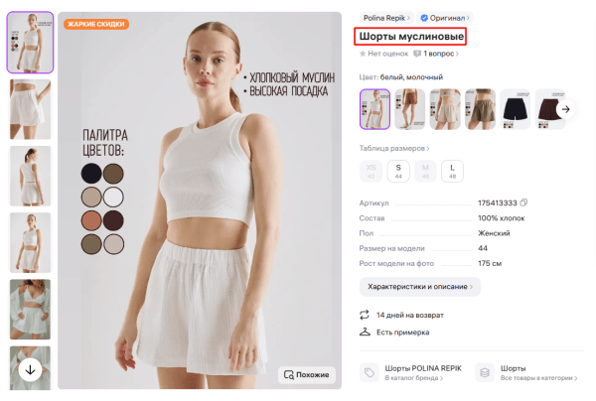Select size L (48)

point(452,170)
